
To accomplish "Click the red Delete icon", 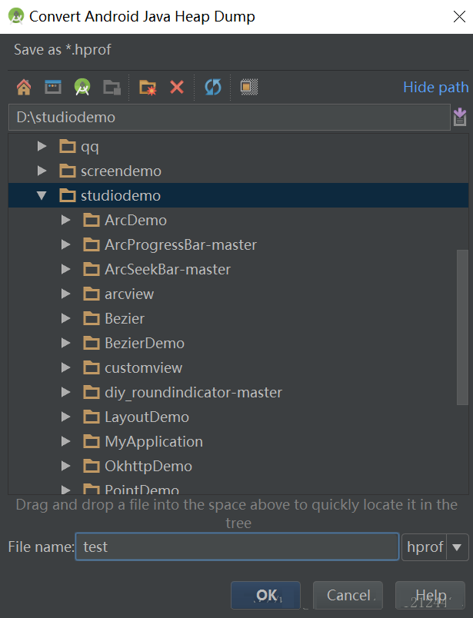I will 177,87.
